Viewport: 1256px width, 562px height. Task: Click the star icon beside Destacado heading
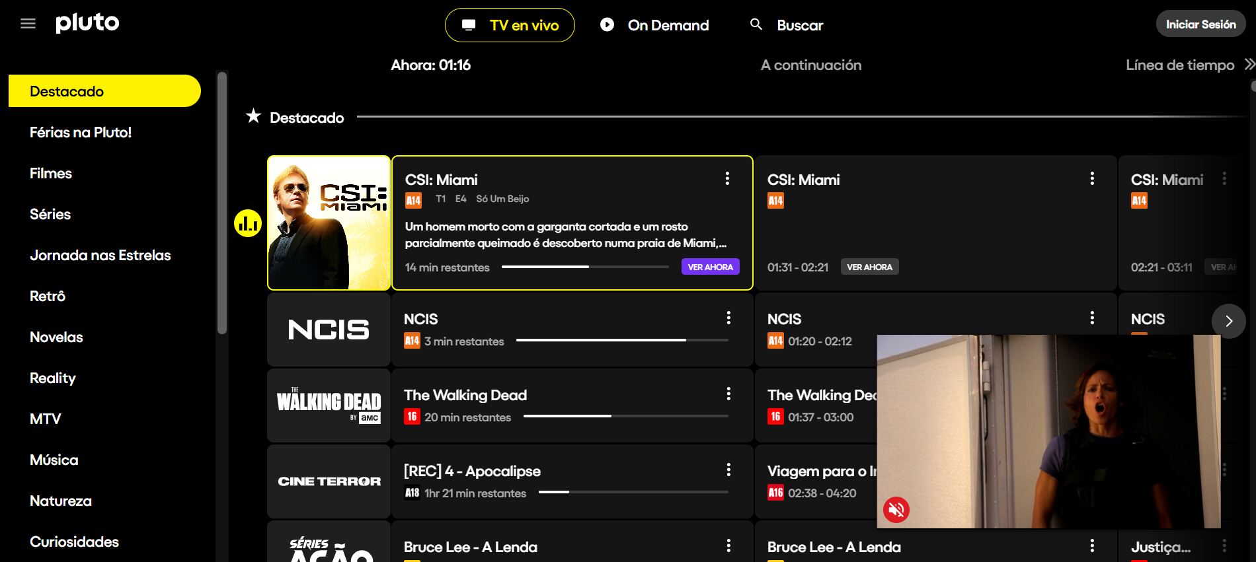pos(253,116)
